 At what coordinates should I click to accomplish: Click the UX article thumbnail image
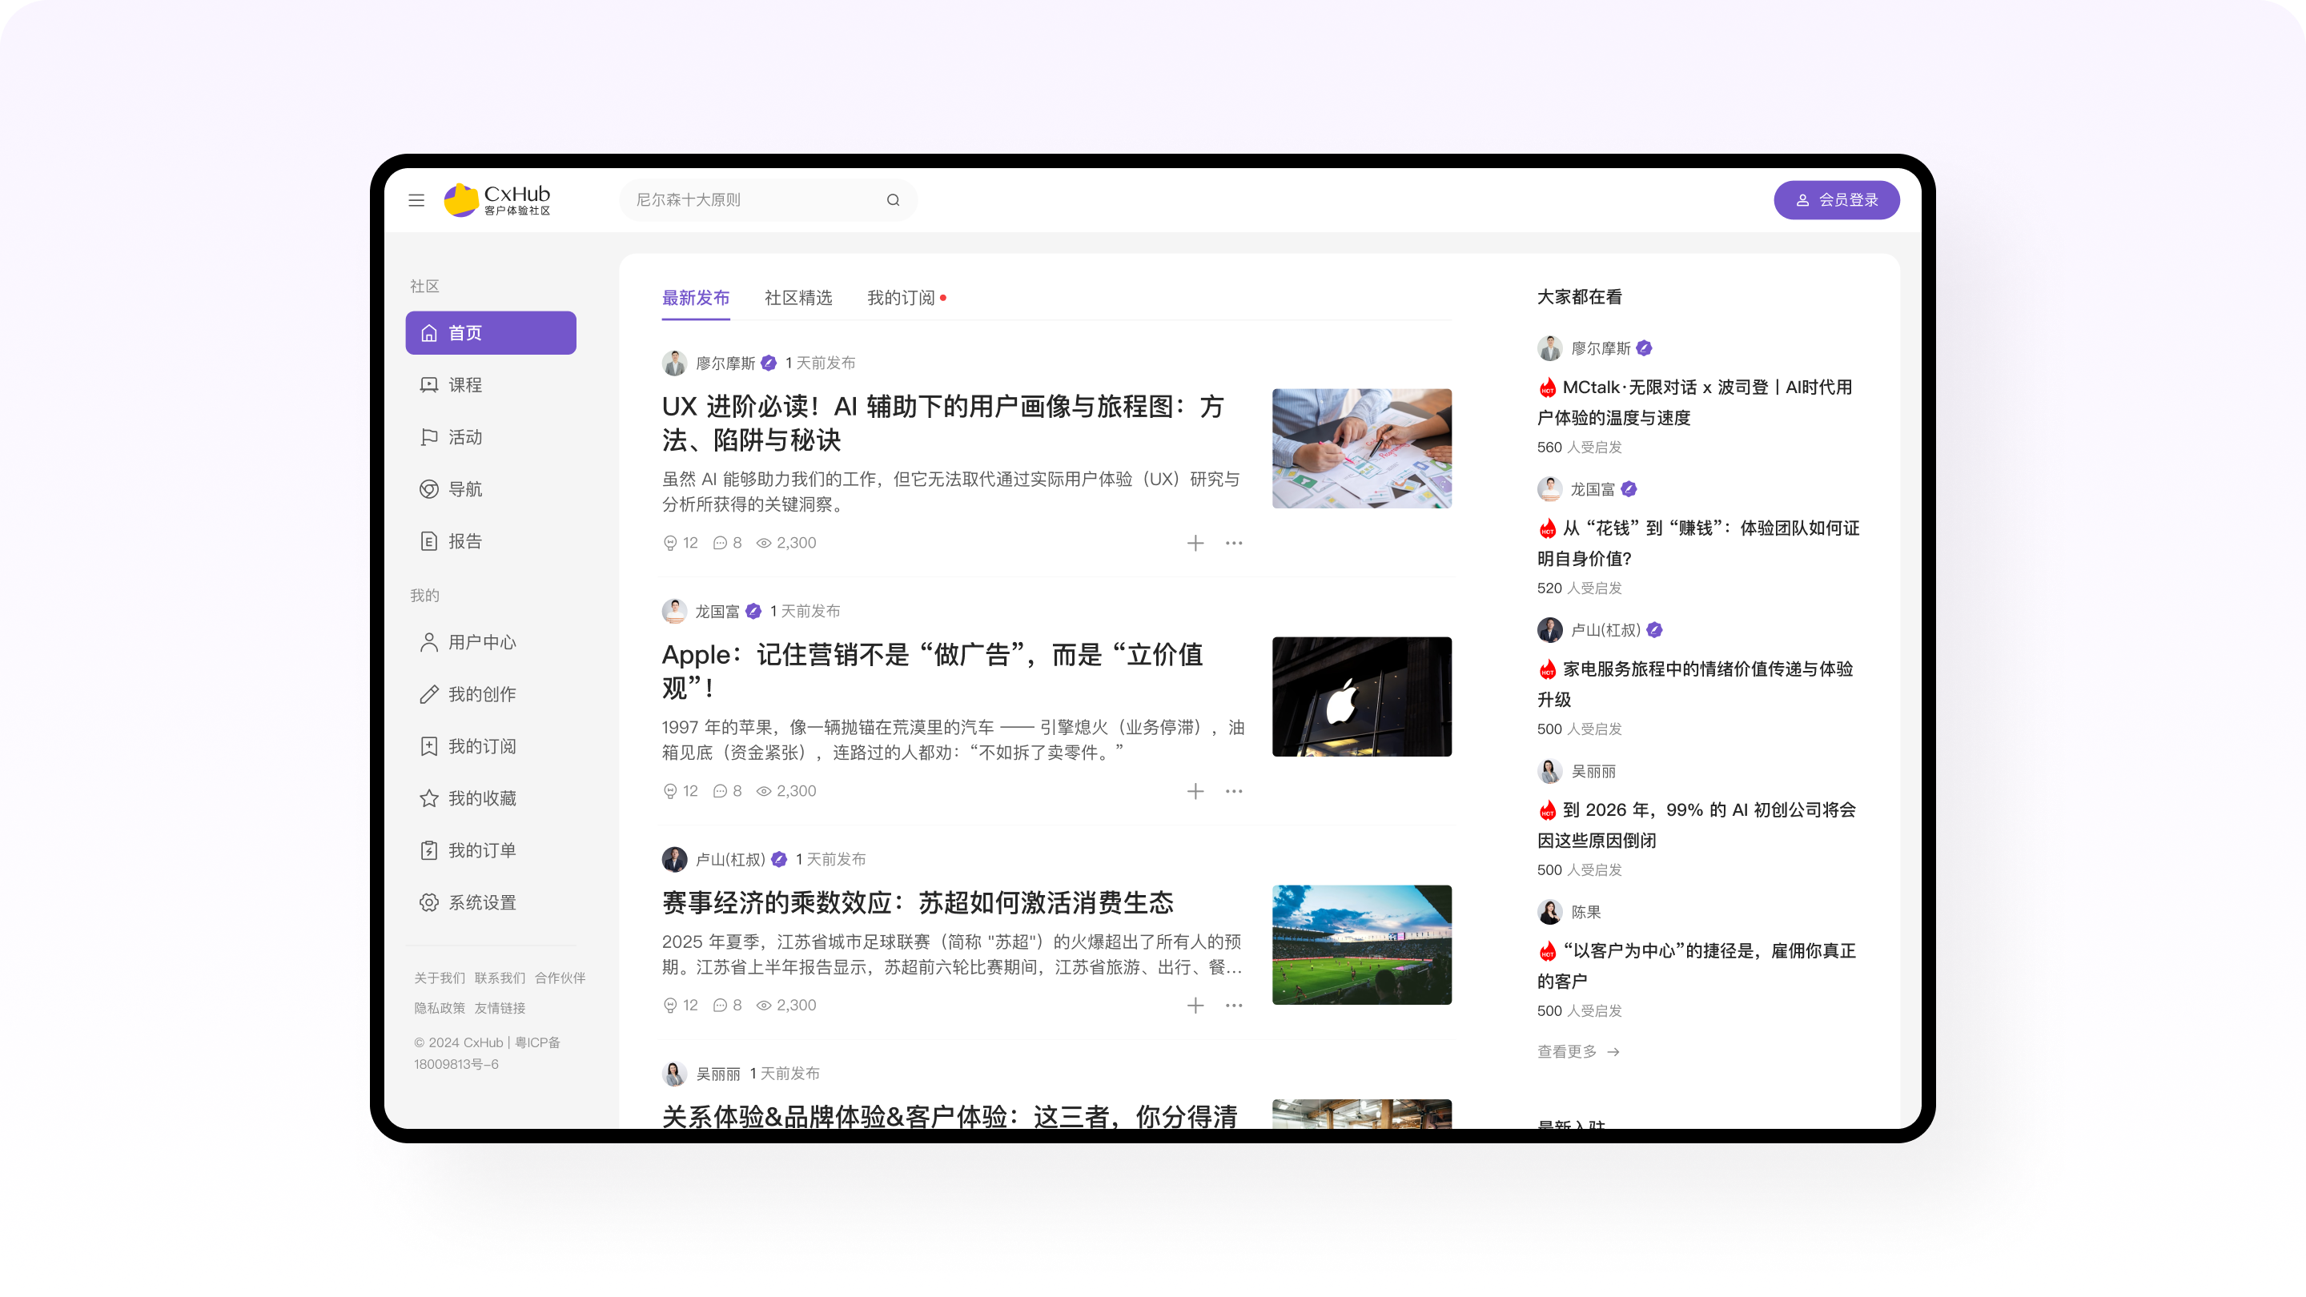click(1361, 448)
